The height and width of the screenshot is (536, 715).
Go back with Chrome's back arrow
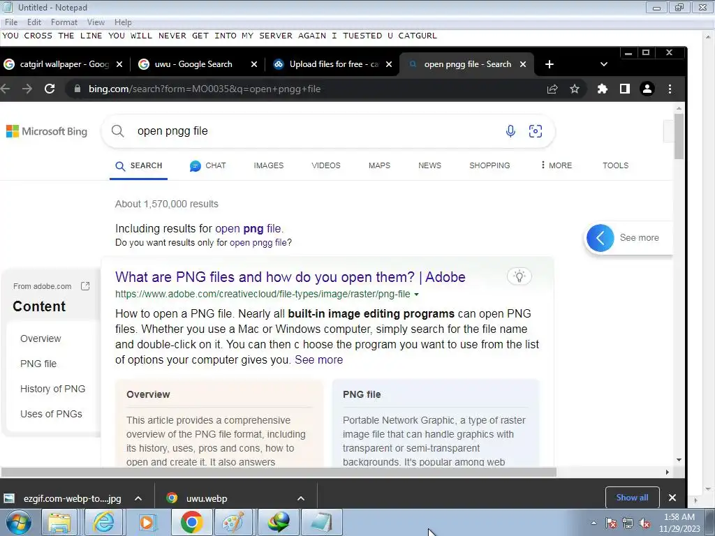pos(6,89)
